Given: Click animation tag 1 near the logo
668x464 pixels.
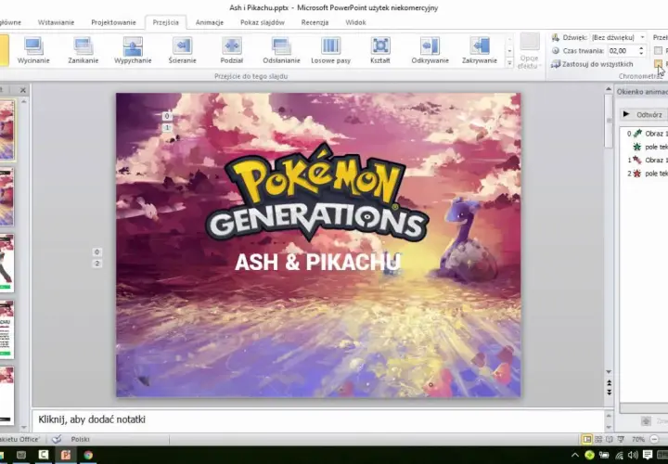Looking at the screenshot, I should [167, 127].
